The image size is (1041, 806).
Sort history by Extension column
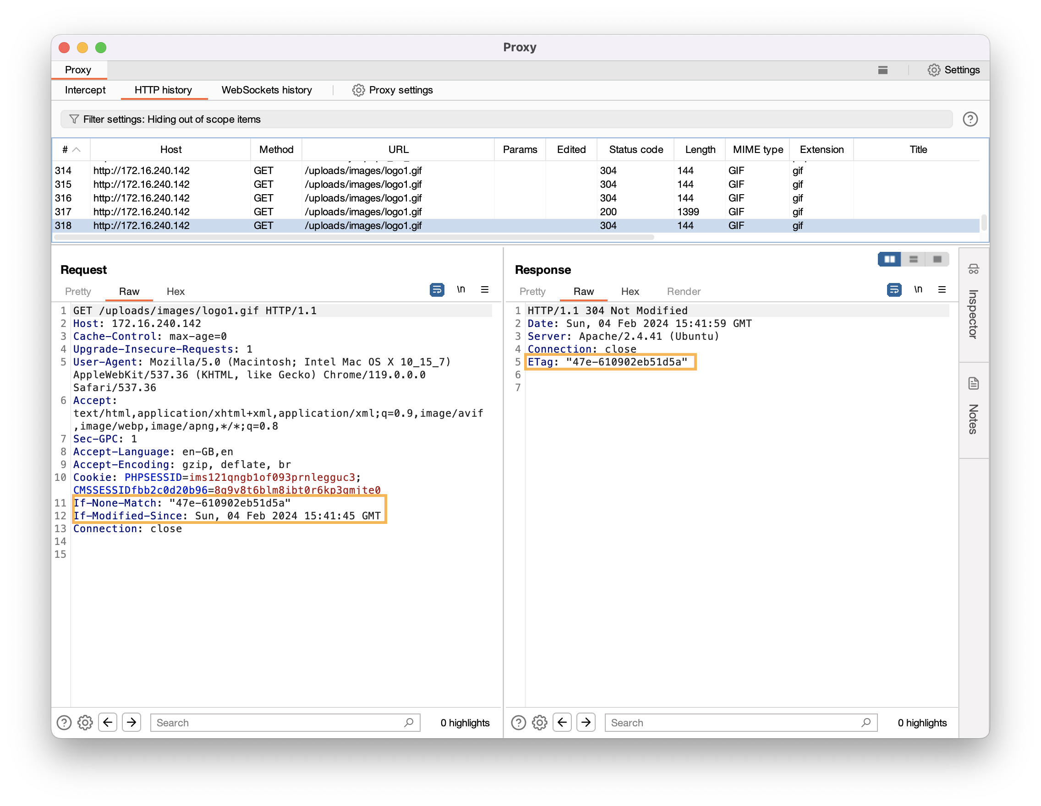coord(822,150)
